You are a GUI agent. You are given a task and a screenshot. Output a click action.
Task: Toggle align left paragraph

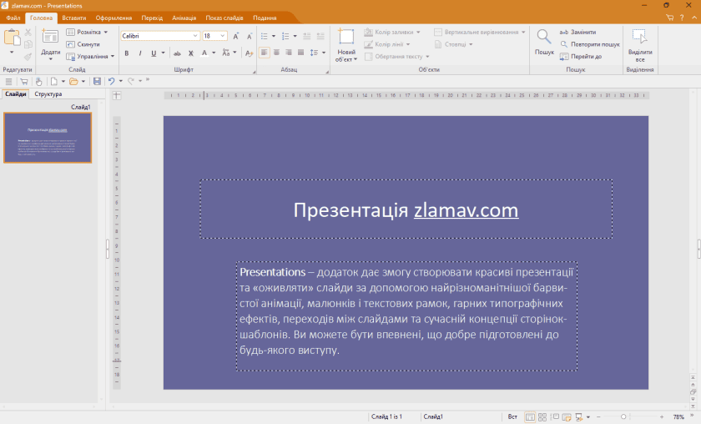265,53
